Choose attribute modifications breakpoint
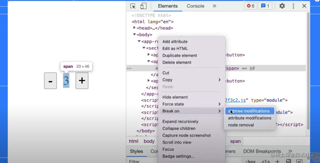The image size is (320, 163). (x=250, y=118)
